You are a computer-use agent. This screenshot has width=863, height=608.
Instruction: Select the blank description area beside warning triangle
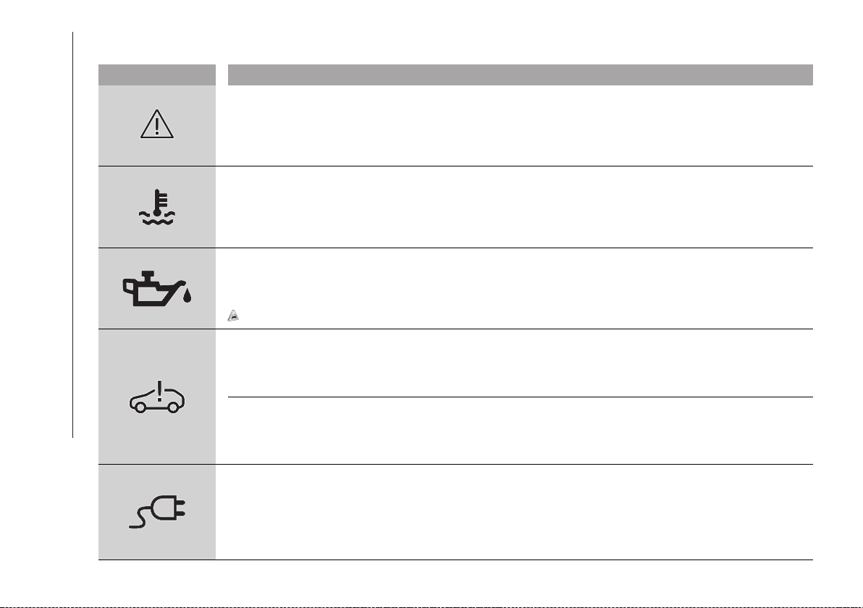pos(520,125)
